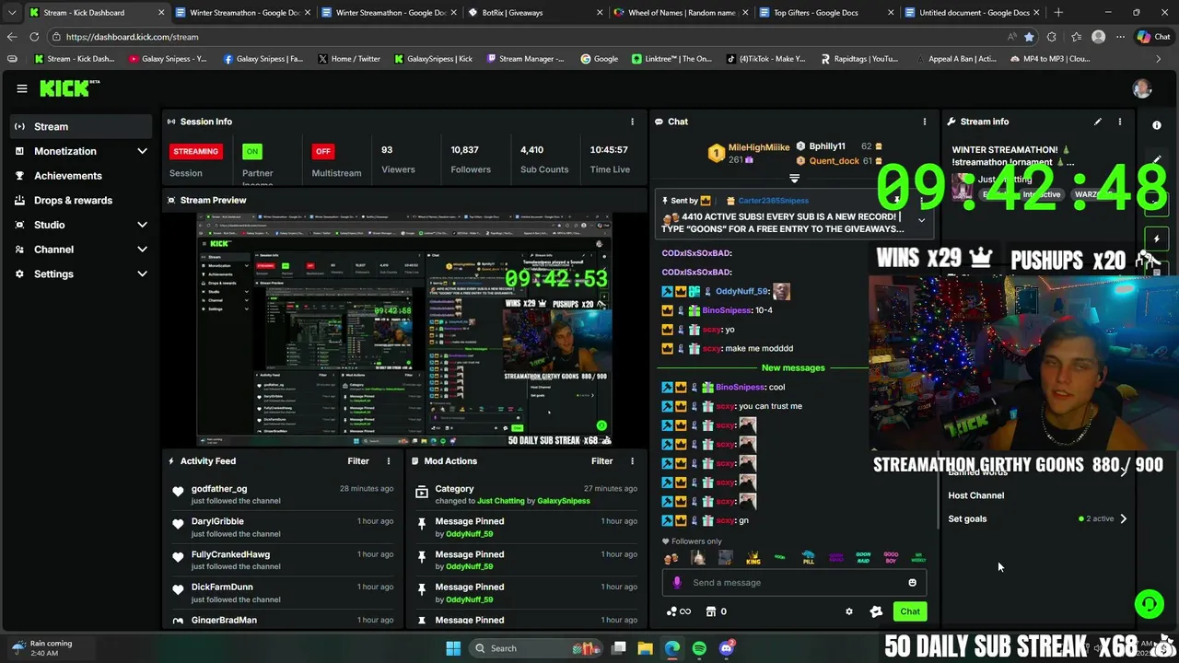Select Stream in the sidebar
Screen dimensions: 1179x663
82,126
